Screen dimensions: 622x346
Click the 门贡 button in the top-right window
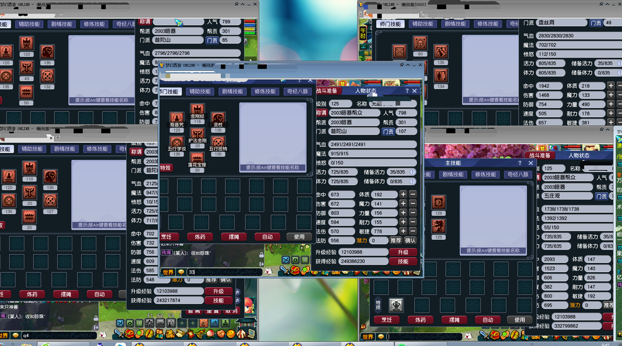(596, 23)
